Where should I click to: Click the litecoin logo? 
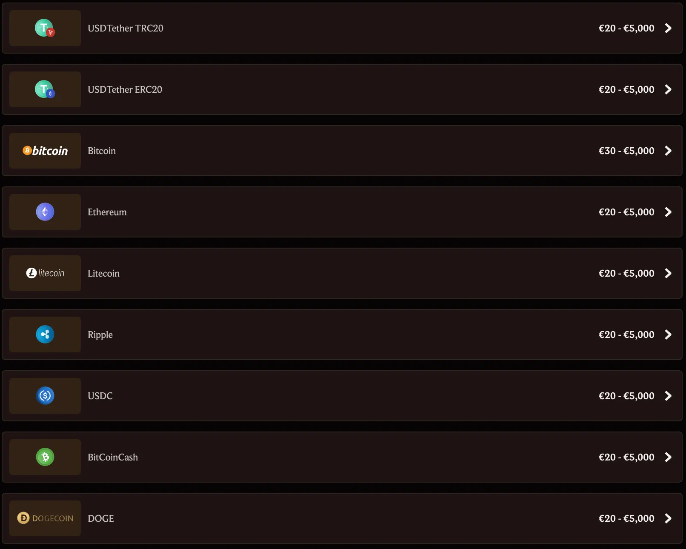click(45, 273)
